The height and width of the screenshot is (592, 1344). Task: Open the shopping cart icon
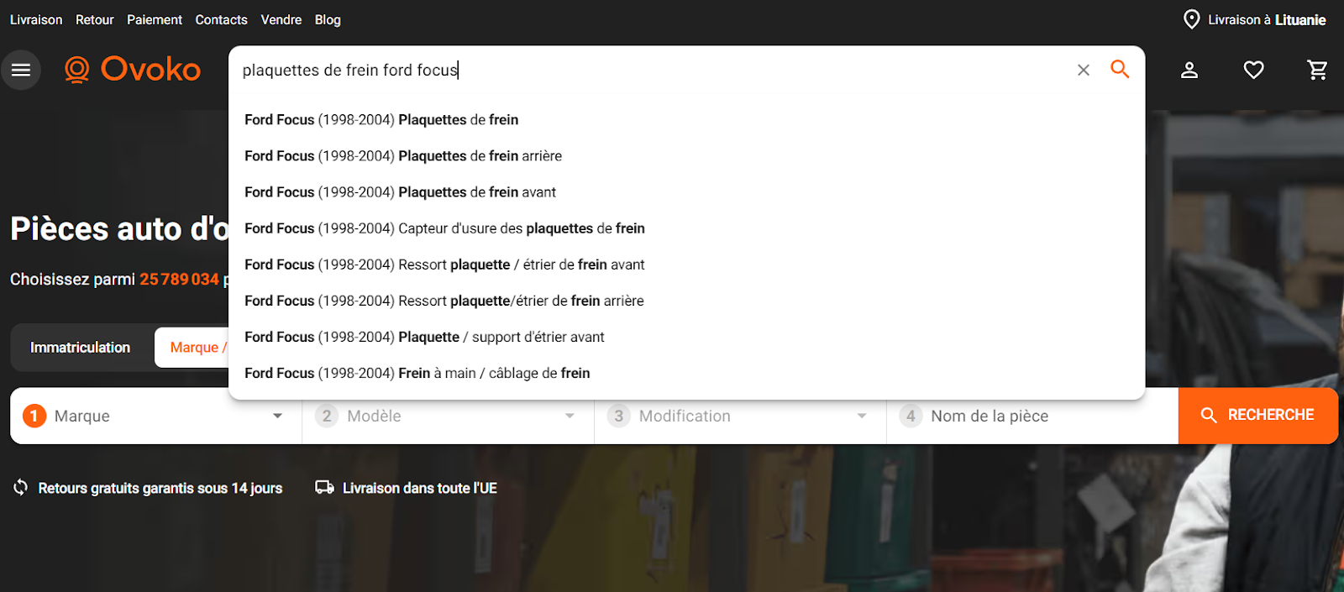coord(1317,71)
